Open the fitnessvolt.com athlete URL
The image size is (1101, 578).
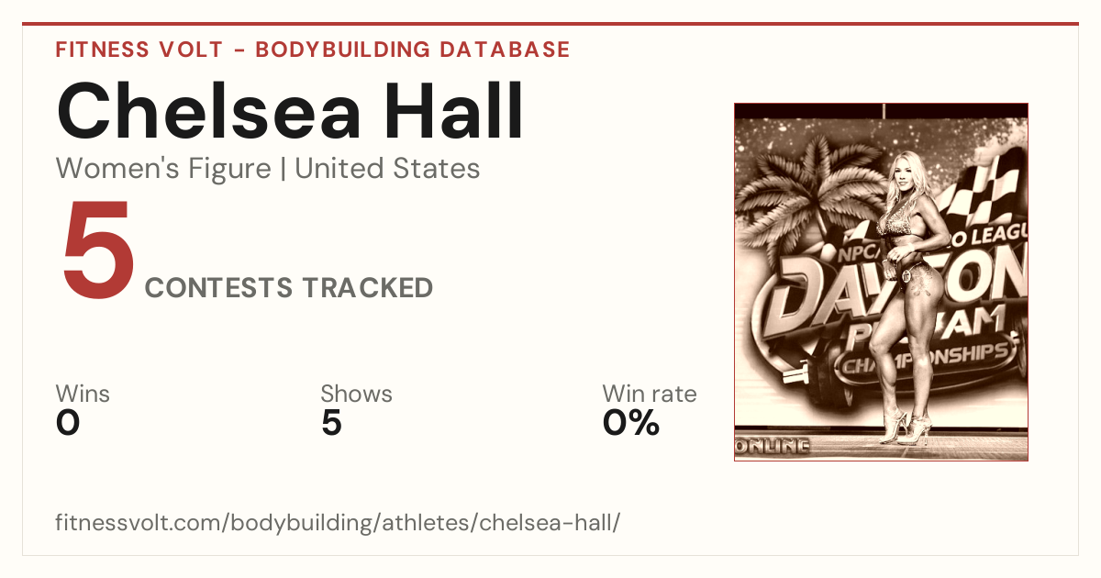click(339, 524)
